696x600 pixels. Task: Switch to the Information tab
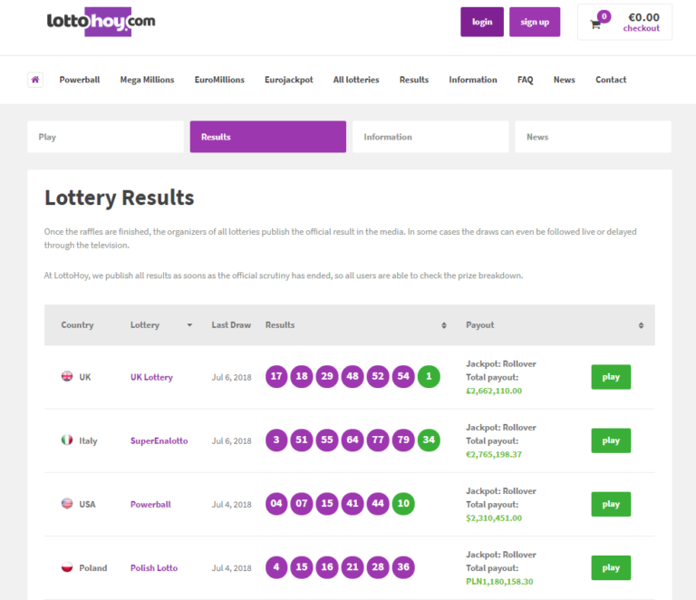pyautogui.click(x=430, y=137)
